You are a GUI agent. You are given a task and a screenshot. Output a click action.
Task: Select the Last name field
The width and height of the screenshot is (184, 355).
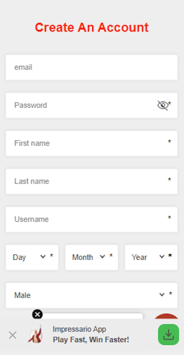coord(91,181)
